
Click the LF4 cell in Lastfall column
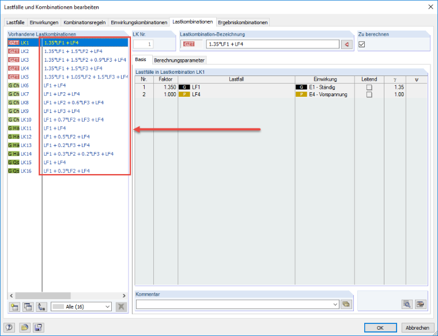pyautogui.click(x=236, y=95)
